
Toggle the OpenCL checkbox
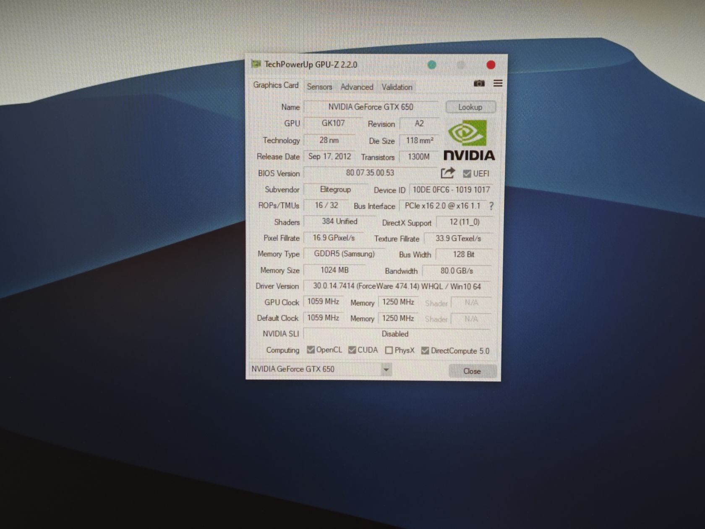pos(311,350)
